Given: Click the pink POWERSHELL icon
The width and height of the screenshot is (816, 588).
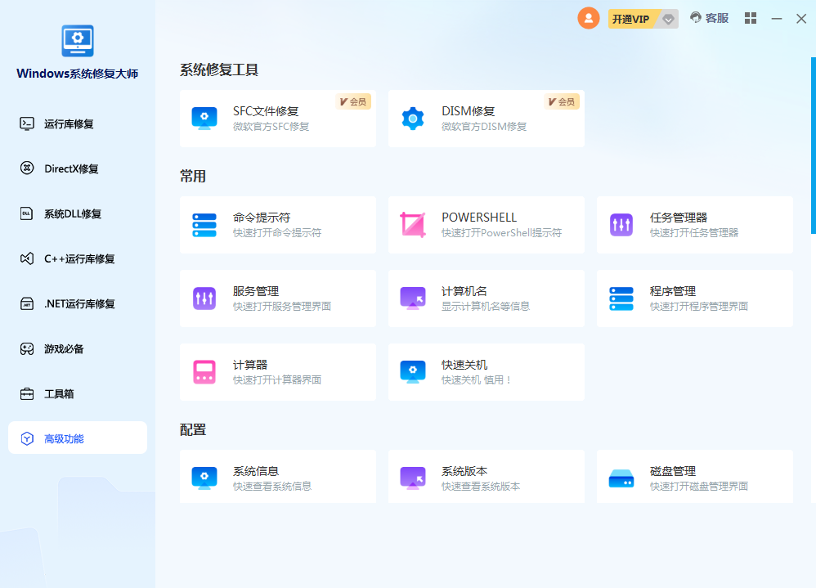Looking at the screenshot, I should 413,225.
